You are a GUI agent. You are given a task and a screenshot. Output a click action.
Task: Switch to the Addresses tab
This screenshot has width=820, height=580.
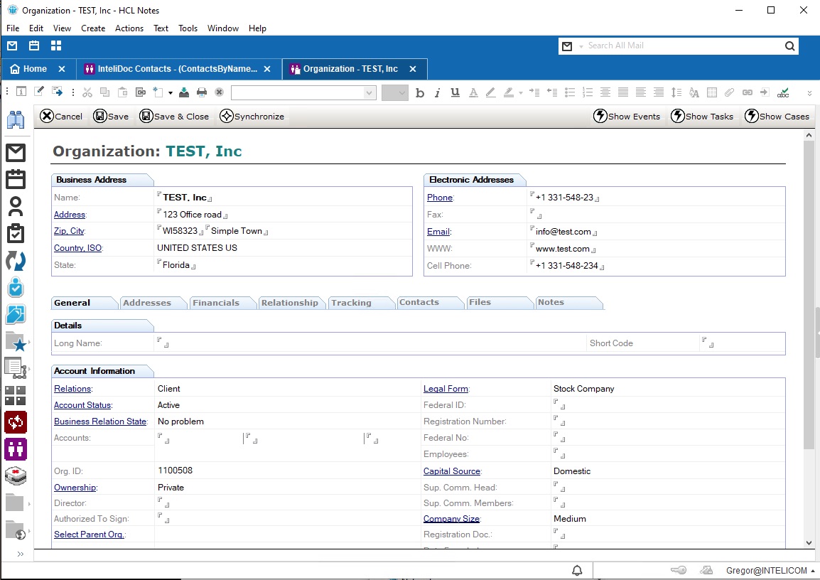tap(147, 303)
